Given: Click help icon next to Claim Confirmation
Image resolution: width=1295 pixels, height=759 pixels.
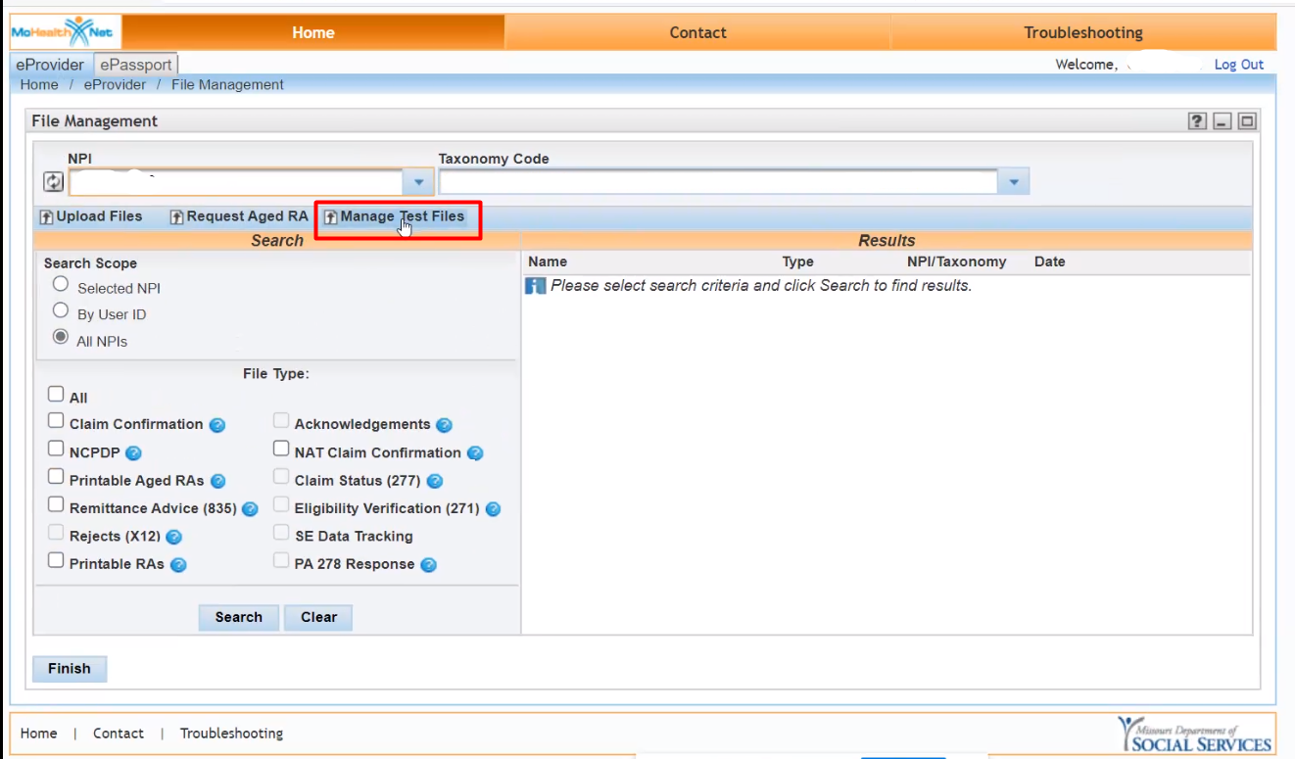Looking at the screenshot, I should click(217, 425).
